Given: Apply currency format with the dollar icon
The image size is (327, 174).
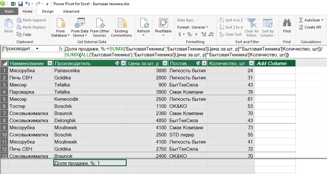Looking at the screenshot, I should [x=180, y=34].
